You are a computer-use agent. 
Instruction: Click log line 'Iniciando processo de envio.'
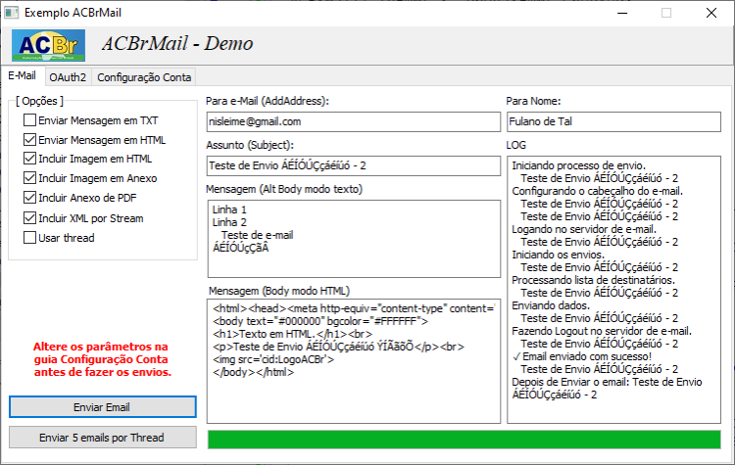(x=579, y=165)
